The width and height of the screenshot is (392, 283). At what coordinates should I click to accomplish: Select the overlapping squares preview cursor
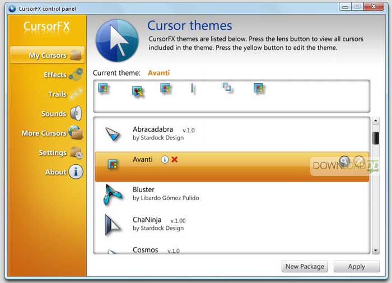click(227, 87)
